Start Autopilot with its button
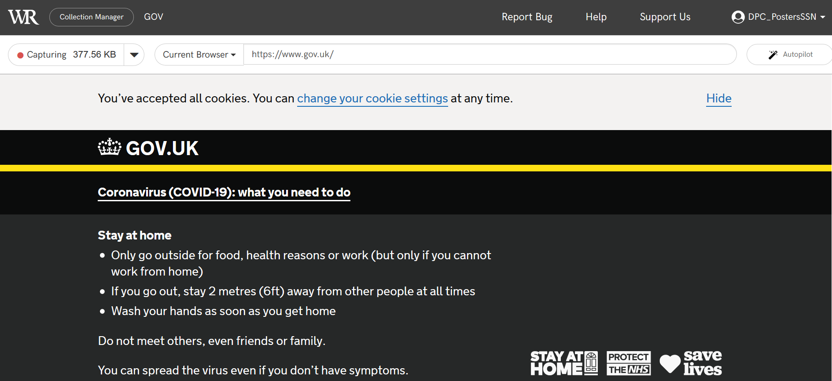The width and height of the screenshot is (832, 381). 789,54
